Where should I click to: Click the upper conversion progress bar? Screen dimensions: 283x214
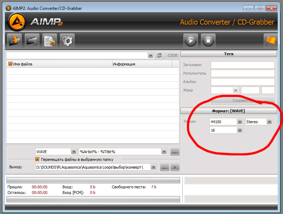[93, 180]
